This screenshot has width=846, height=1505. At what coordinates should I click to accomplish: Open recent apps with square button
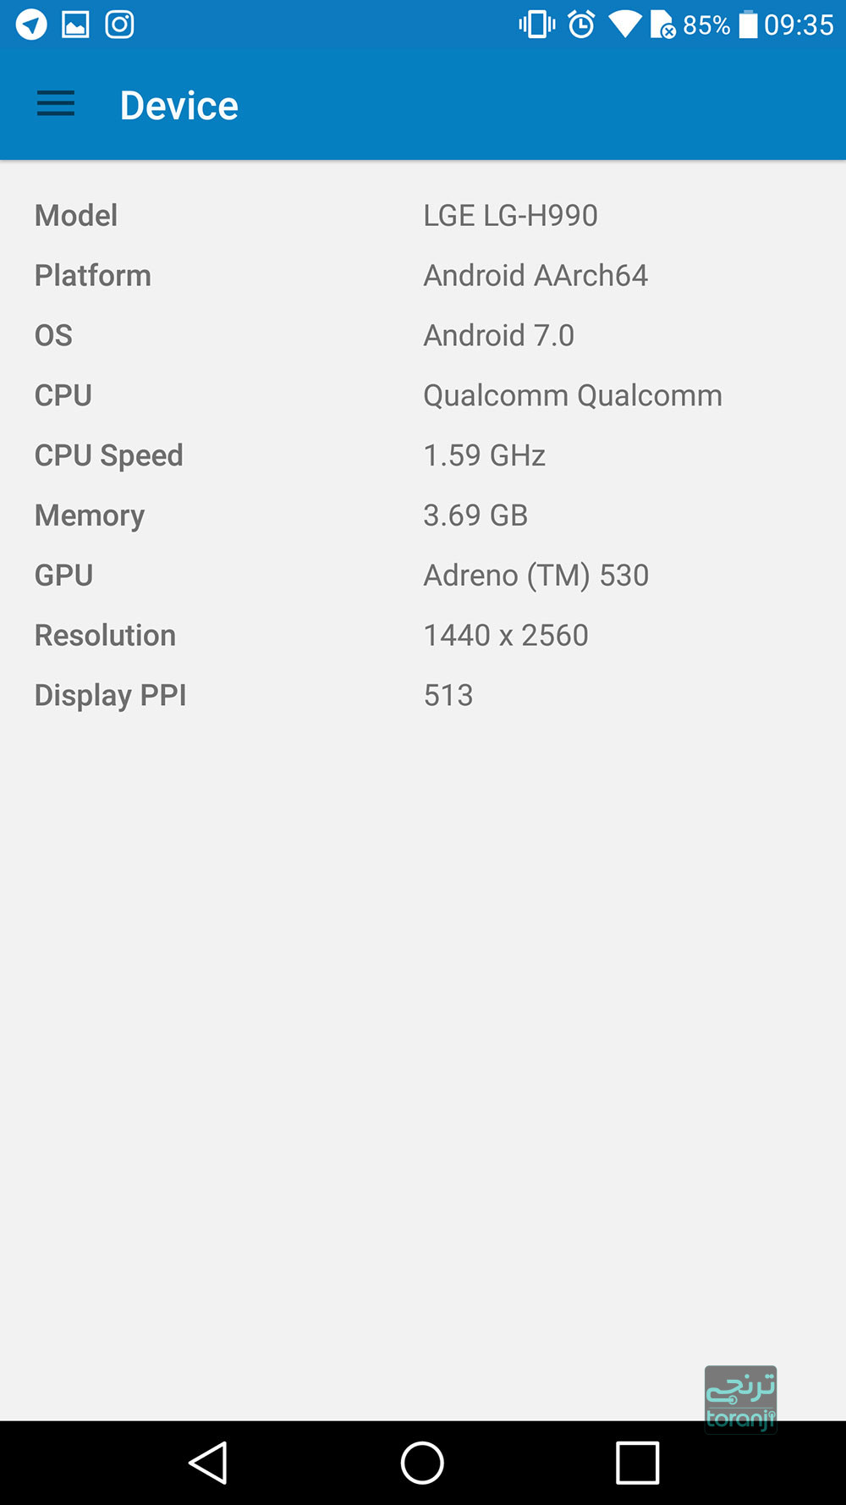click(x=637, y=1463)
